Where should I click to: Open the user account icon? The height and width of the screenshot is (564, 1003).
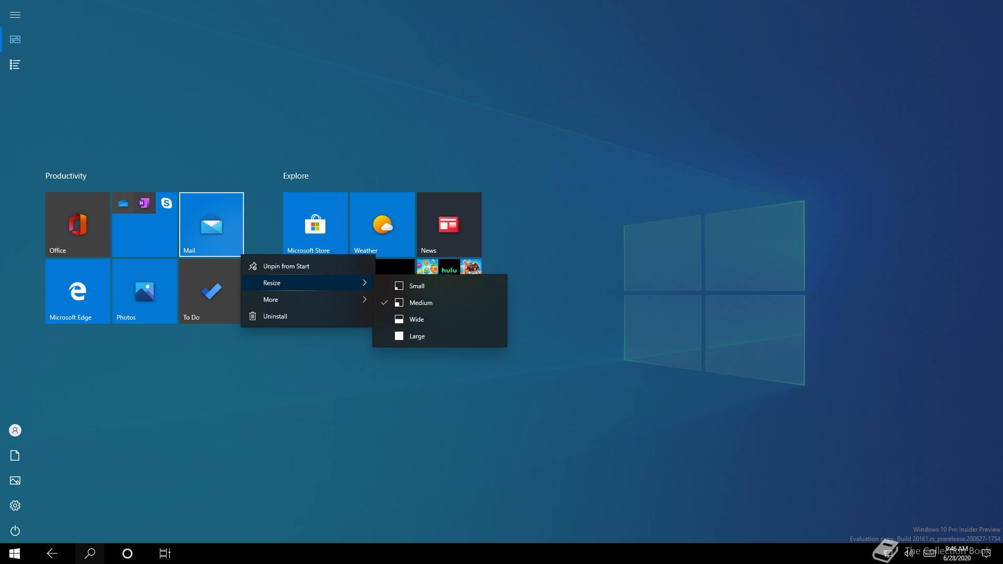[15, 430]
